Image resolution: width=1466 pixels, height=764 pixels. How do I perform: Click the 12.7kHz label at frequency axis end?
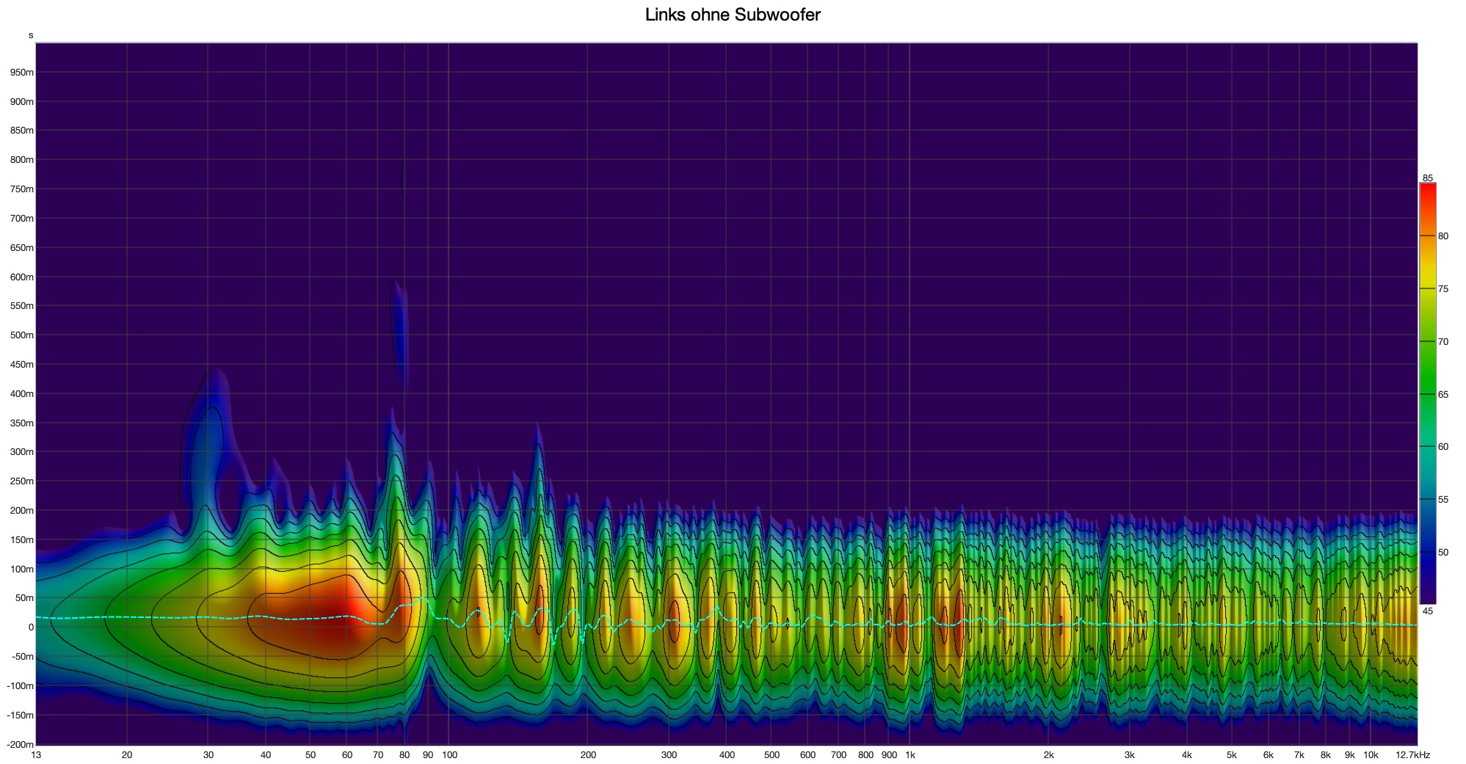(x=1412, y=755)
